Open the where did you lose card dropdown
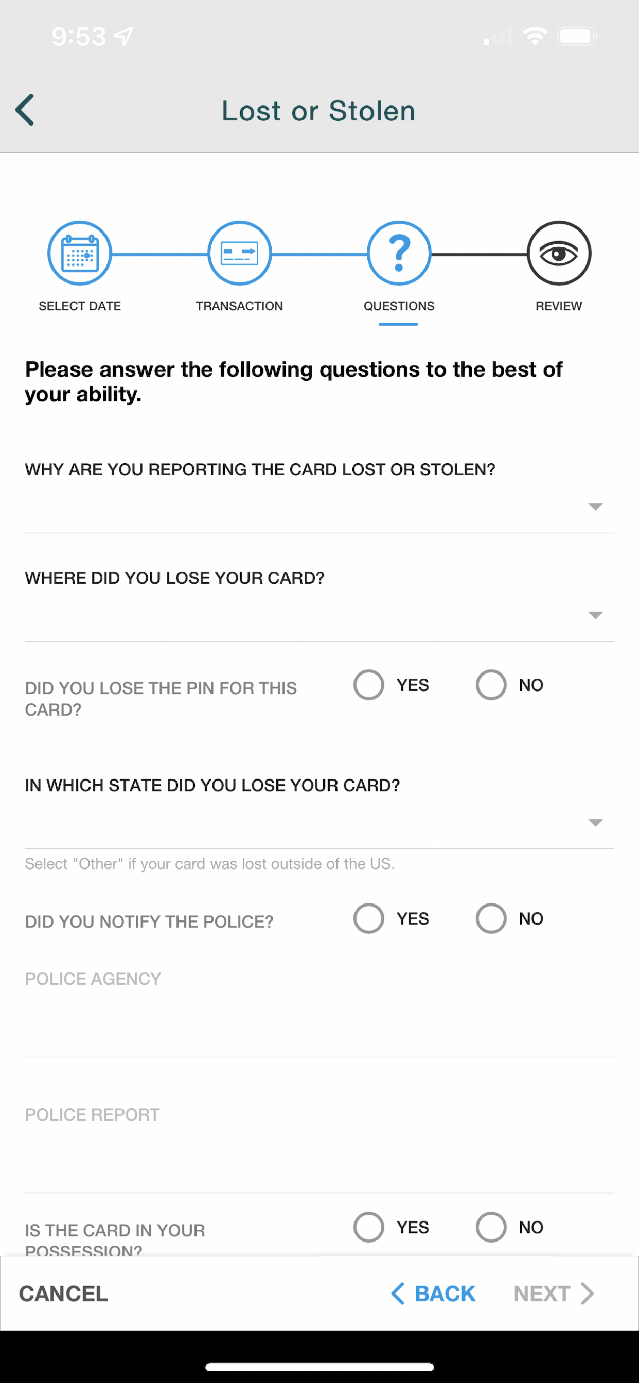 319,616
